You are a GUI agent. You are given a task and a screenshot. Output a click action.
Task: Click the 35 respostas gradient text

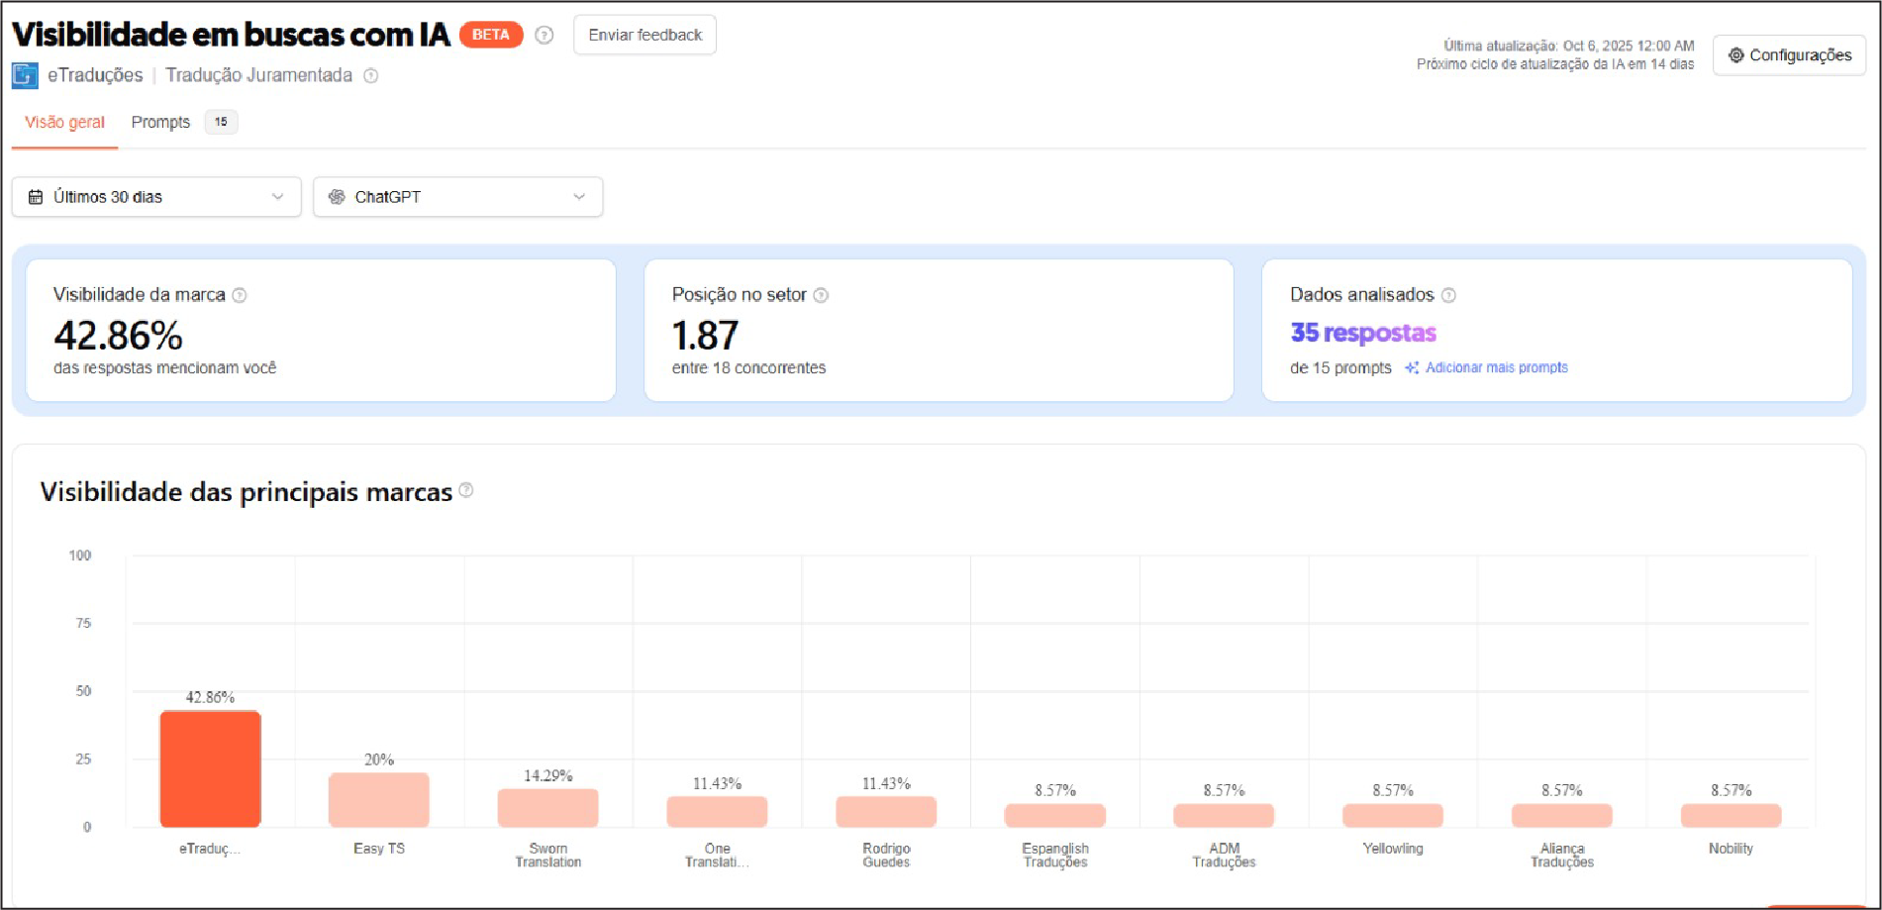[x=1362, y=333]
